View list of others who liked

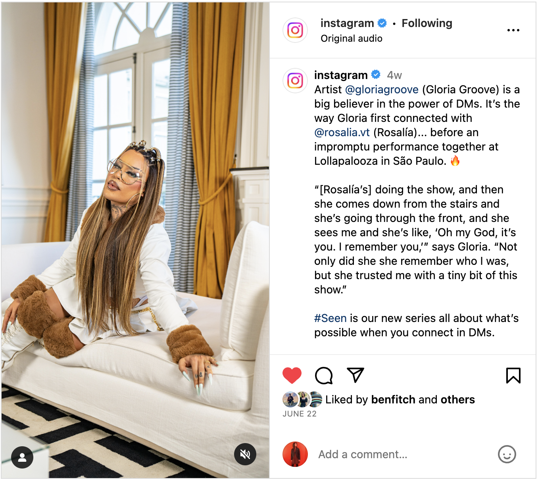click(x=457, y=399)
